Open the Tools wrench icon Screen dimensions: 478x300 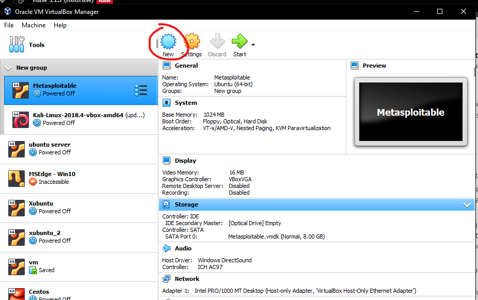click(x=17, y=45)
